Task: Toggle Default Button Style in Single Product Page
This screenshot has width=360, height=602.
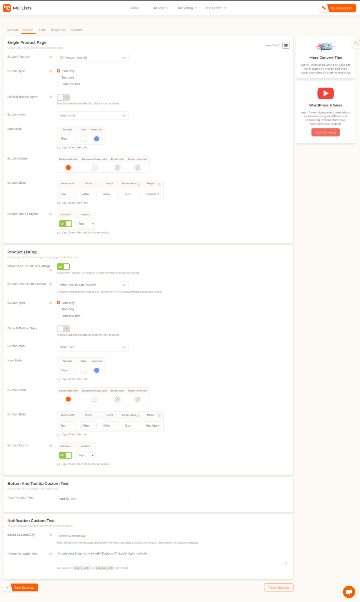Action: [63, 97]
